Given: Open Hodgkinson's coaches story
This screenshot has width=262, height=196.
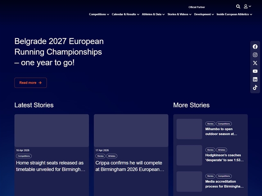Looking at the screenshot, I should point(224,158).
